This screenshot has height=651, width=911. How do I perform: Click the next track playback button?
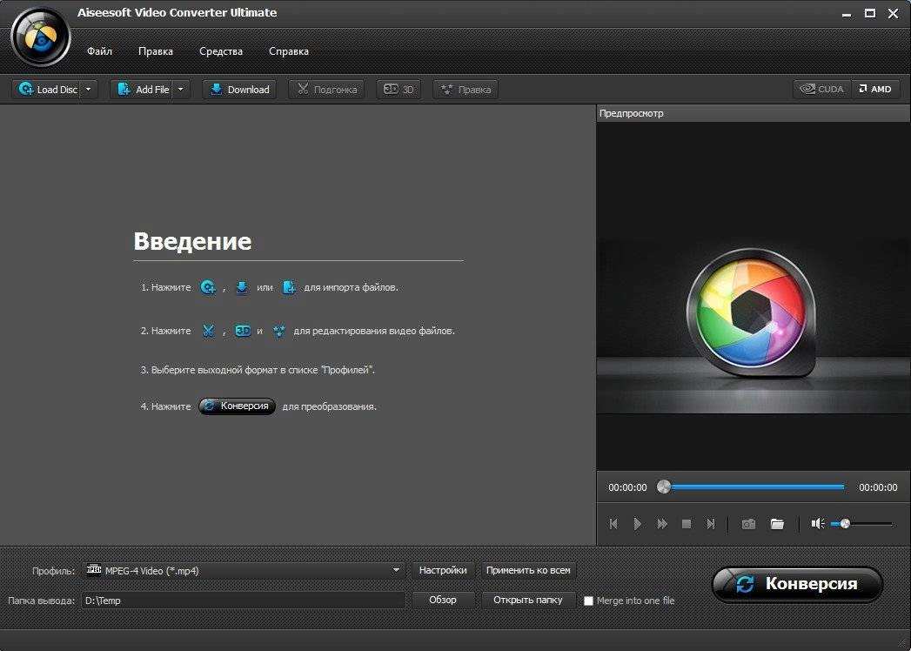(x=711, y=524)
